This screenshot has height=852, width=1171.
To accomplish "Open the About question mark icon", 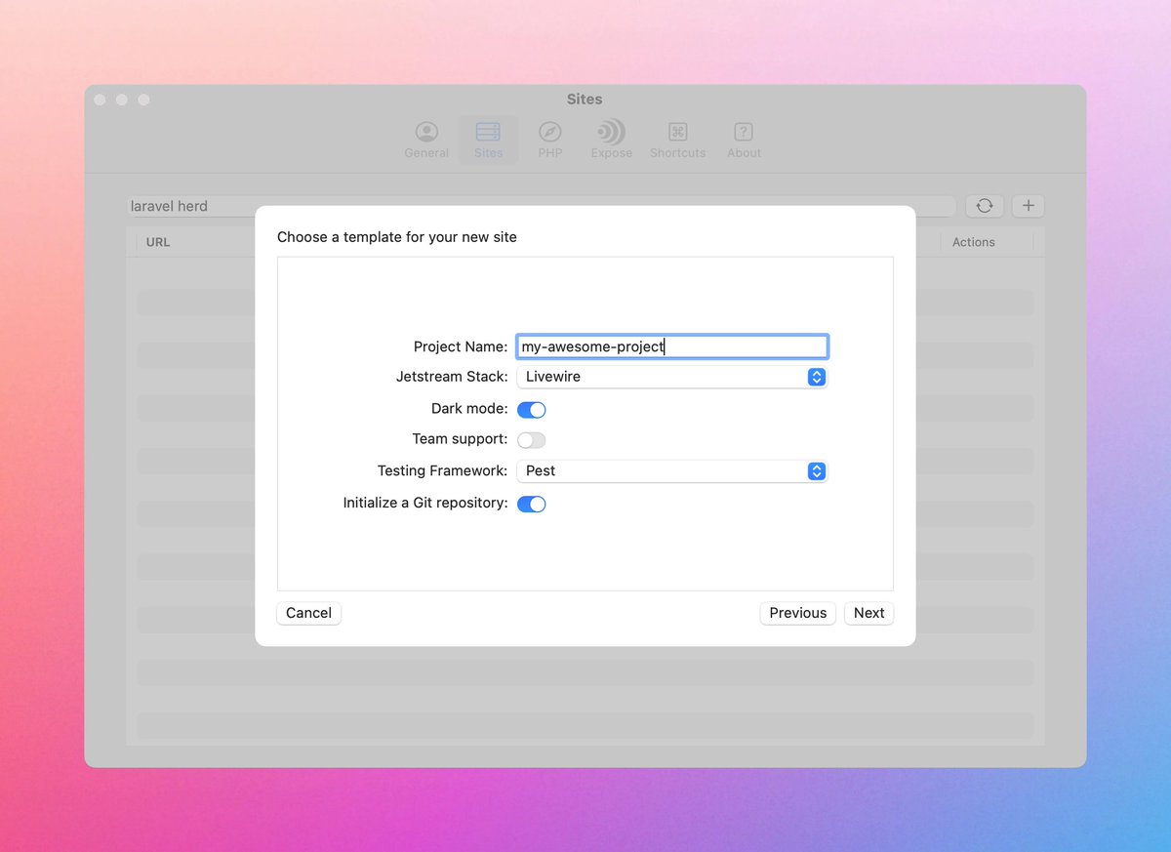I will [744, 132].
